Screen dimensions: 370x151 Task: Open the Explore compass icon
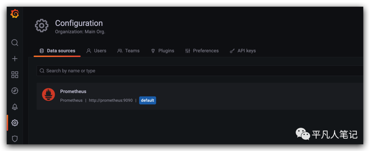coord(15,91)
